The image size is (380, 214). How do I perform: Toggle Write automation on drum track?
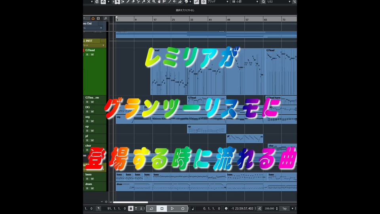click(92, 189)
